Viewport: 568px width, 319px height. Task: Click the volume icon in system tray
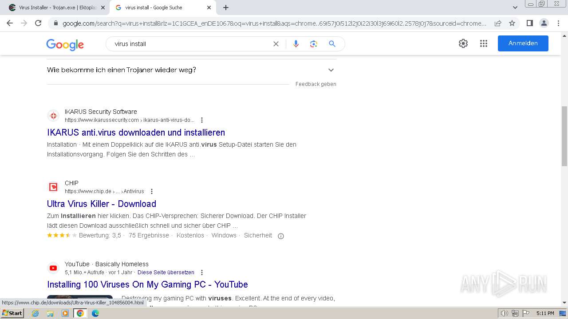pos(505,313)
